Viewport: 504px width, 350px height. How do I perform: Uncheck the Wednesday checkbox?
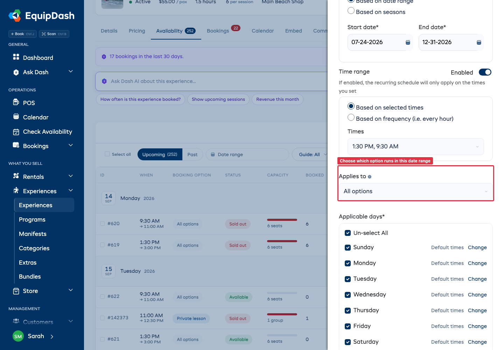click(x=348, y=295)
